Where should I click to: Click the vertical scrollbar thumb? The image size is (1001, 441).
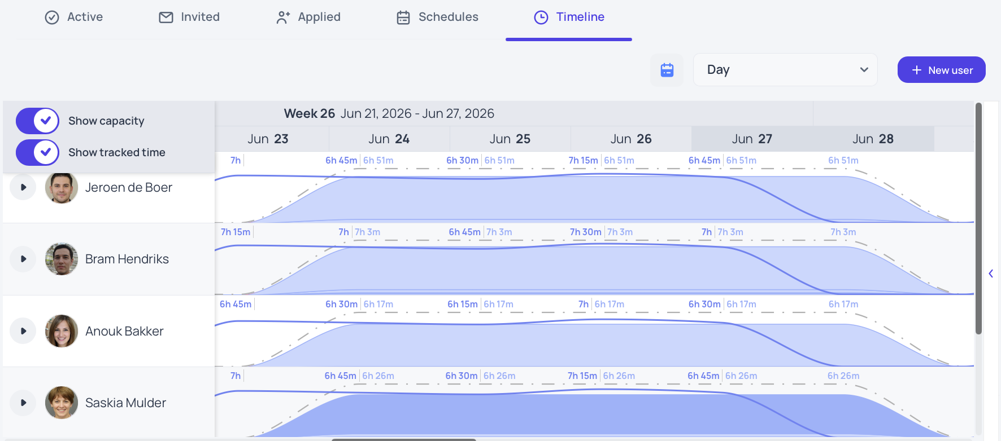pos(978,219)
